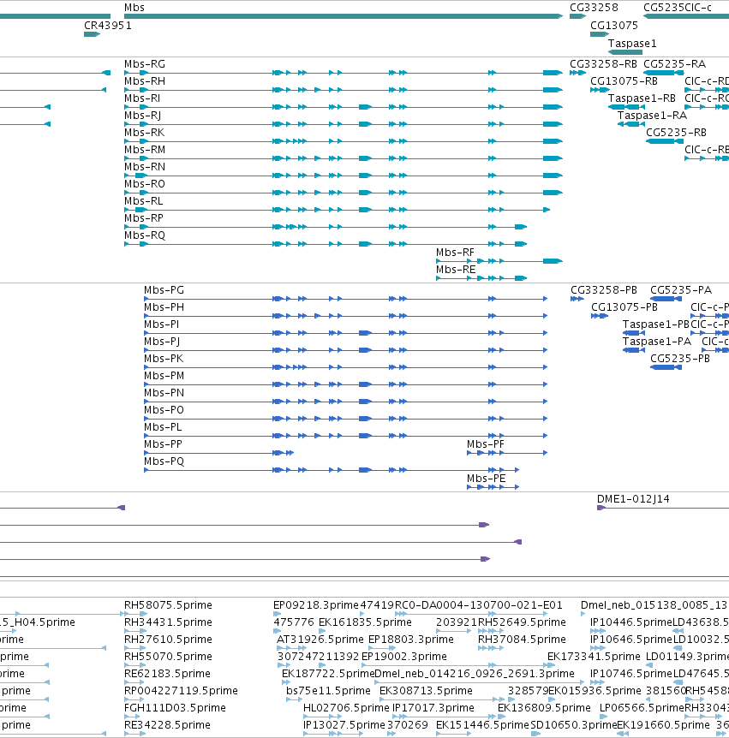The image size is (729, 738).
Task: Click the RH37084.5prime EST label
Action: coord(522,640)
